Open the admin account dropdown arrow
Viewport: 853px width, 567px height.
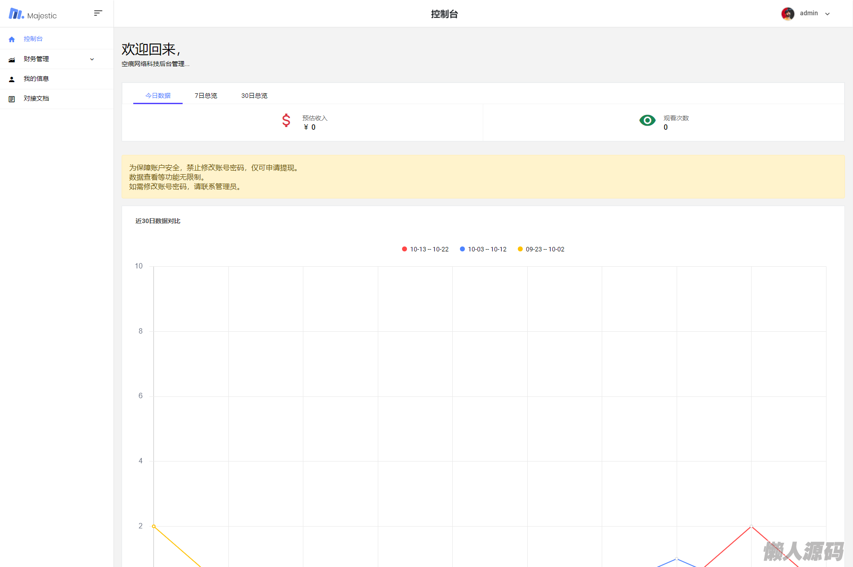(827, 14)
